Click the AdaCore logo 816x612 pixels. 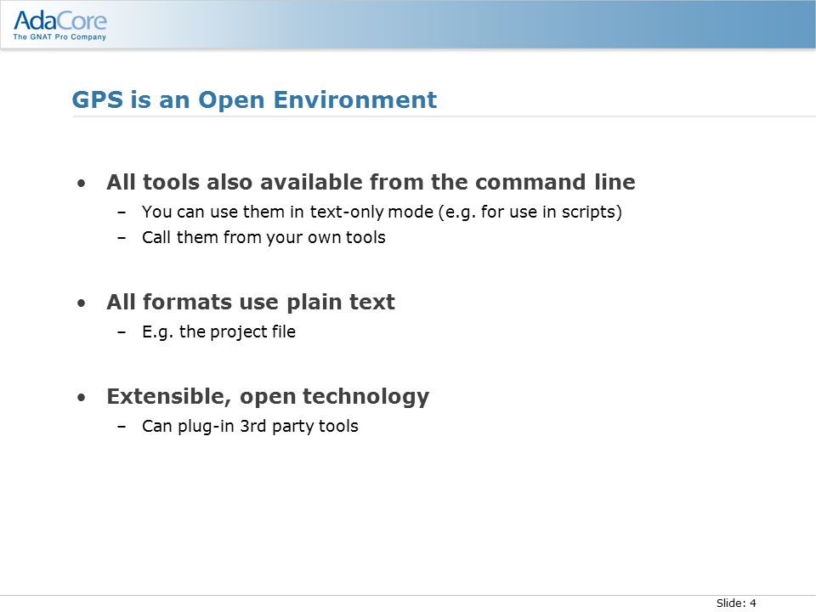tap(59, 25)
